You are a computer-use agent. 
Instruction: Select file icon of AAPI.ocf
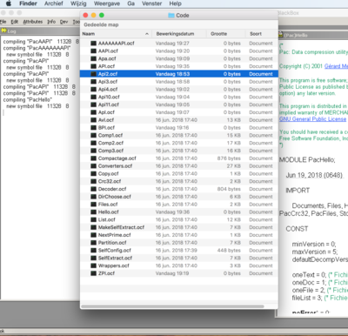pyautogui.click(x=93, y=50)
